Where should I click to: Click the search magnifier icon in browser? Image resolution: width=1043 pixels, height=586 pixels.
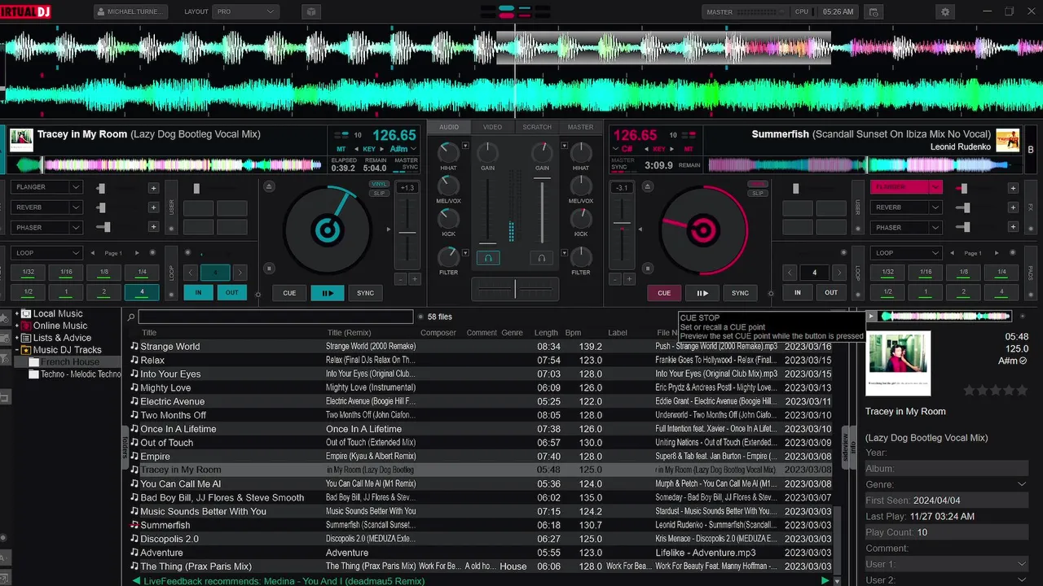(131, 317)
